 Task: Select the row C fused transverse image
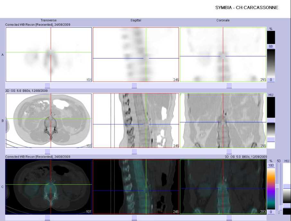click(x=49, y=187)
